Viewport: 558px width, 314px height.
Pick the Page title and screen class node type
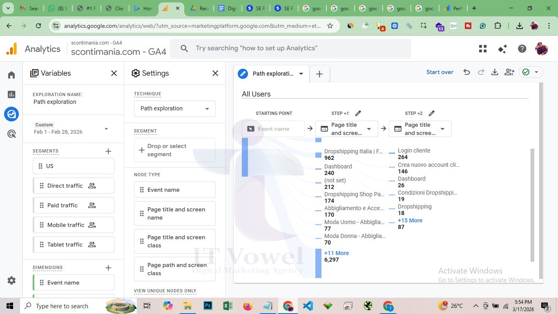[x=175, y=241]
